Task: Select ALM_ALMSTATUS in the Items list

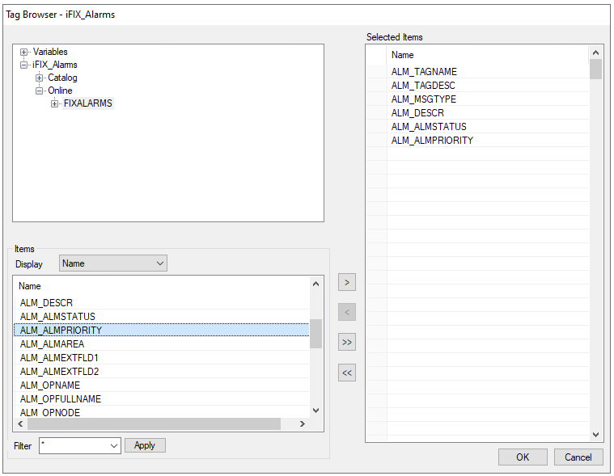Action: [x=162, y=317]
